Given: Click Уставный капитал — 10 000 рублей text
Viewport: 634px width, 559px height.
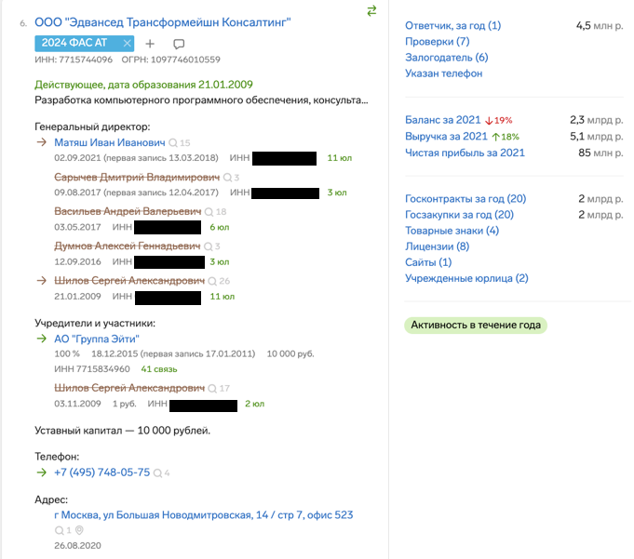Looking at the screenshot, I should point(123,431).
